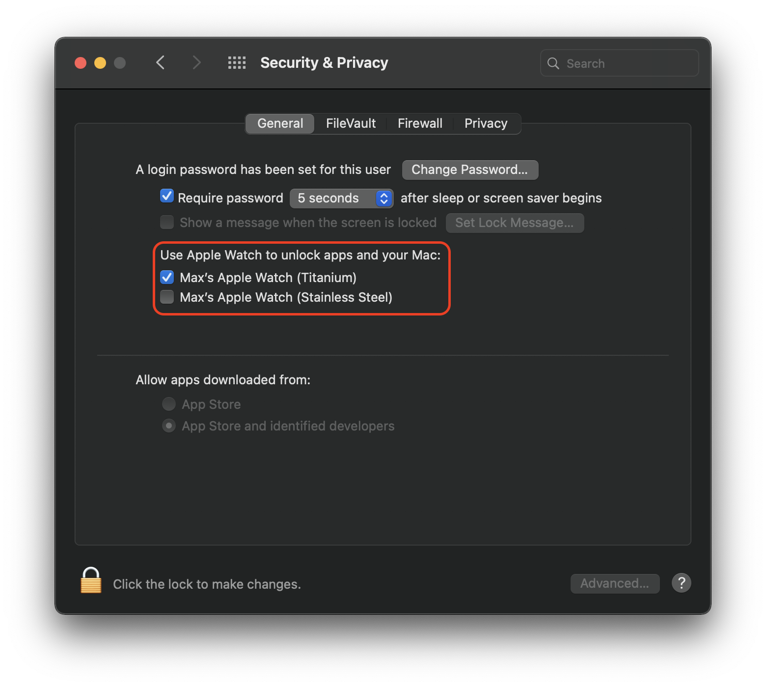Click the stepper arrows beside 5 seconds
The image size is (766, 687).
click(x=383, y=198)
